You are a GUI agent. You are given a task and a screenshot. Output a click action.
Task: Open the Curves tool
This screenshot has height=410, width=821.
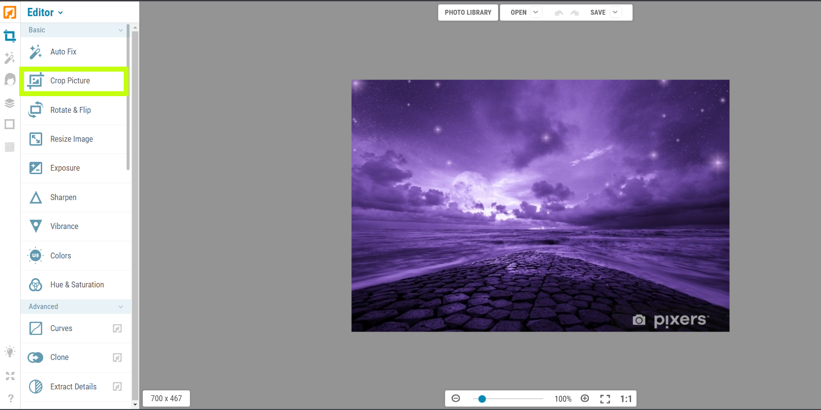[x=76, y=329]
